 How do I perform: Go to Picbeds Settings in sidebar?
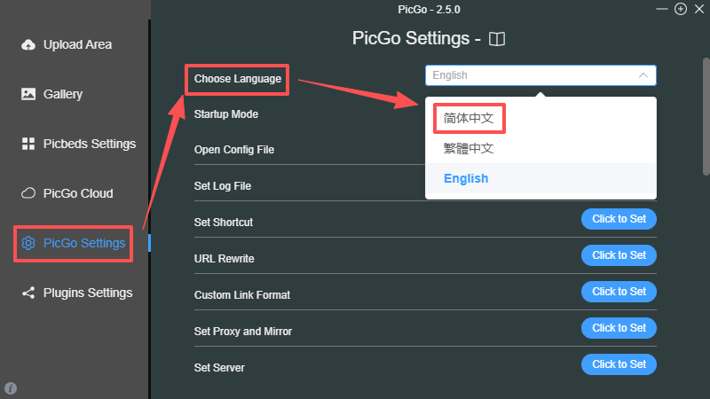click(89, 144)
